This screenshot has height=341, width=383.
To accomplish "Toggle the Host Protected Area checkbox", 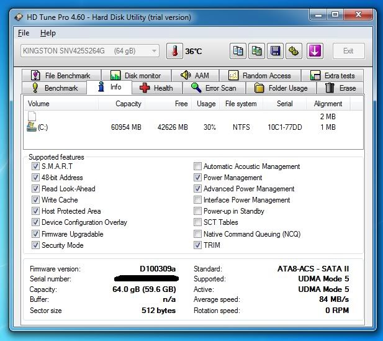I will [x=35, y=211].
